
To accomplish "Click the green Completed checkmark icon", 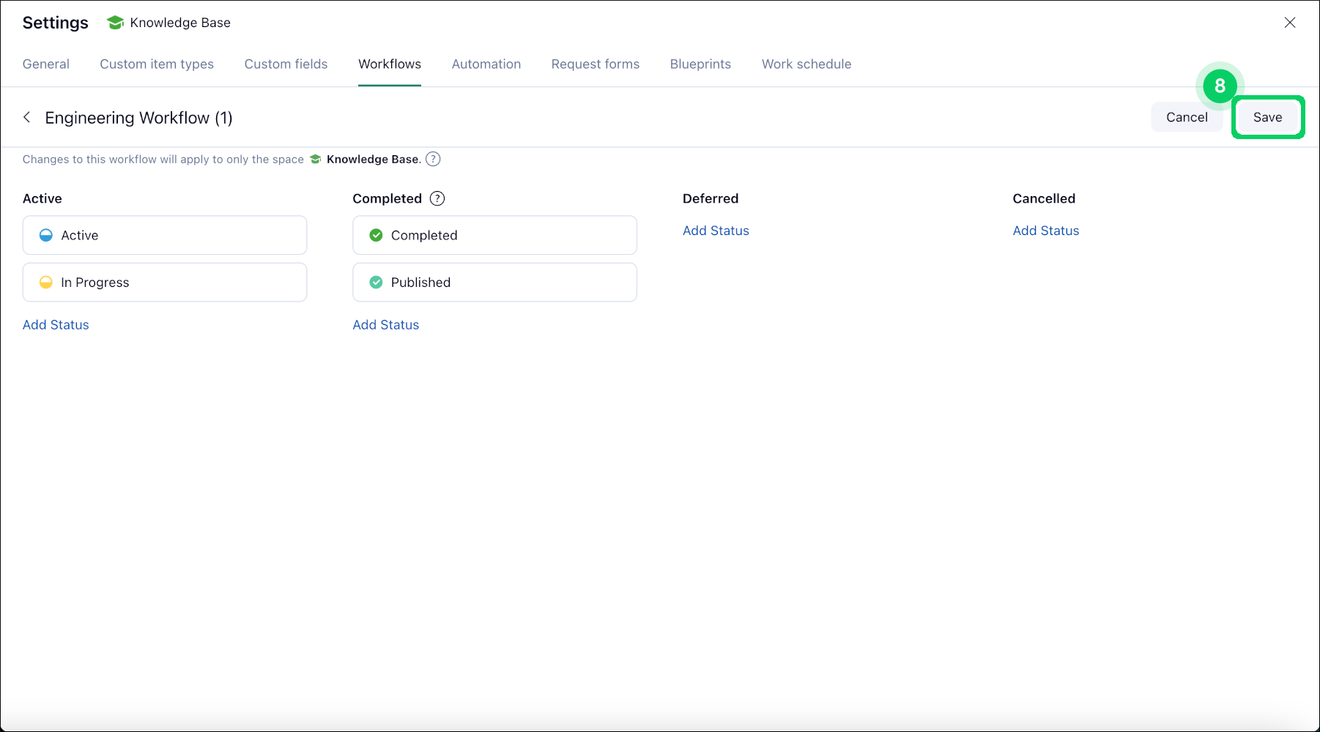I will (376, 235).
